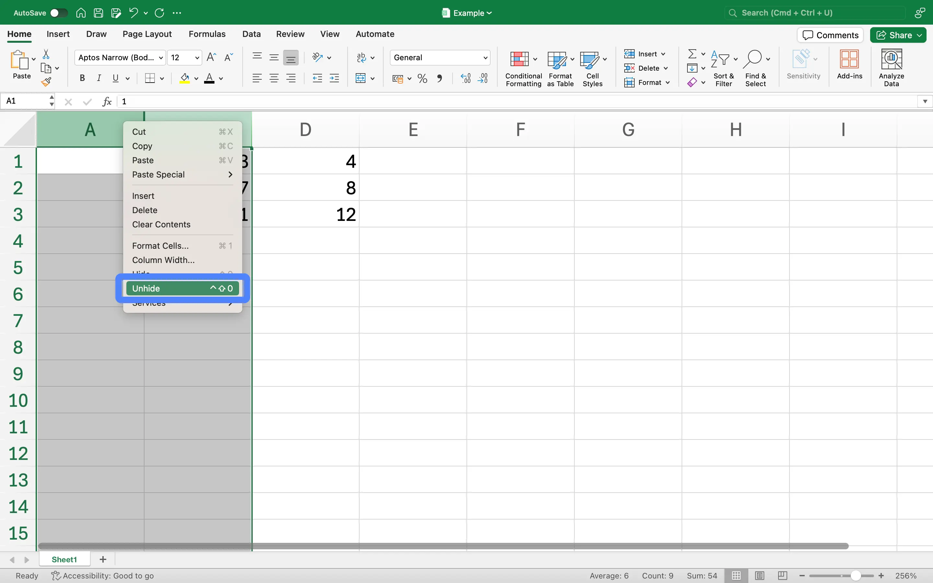Screen dimensions: 933x583
Task: Click the Redo icon
Action: [x=159, y=13]
